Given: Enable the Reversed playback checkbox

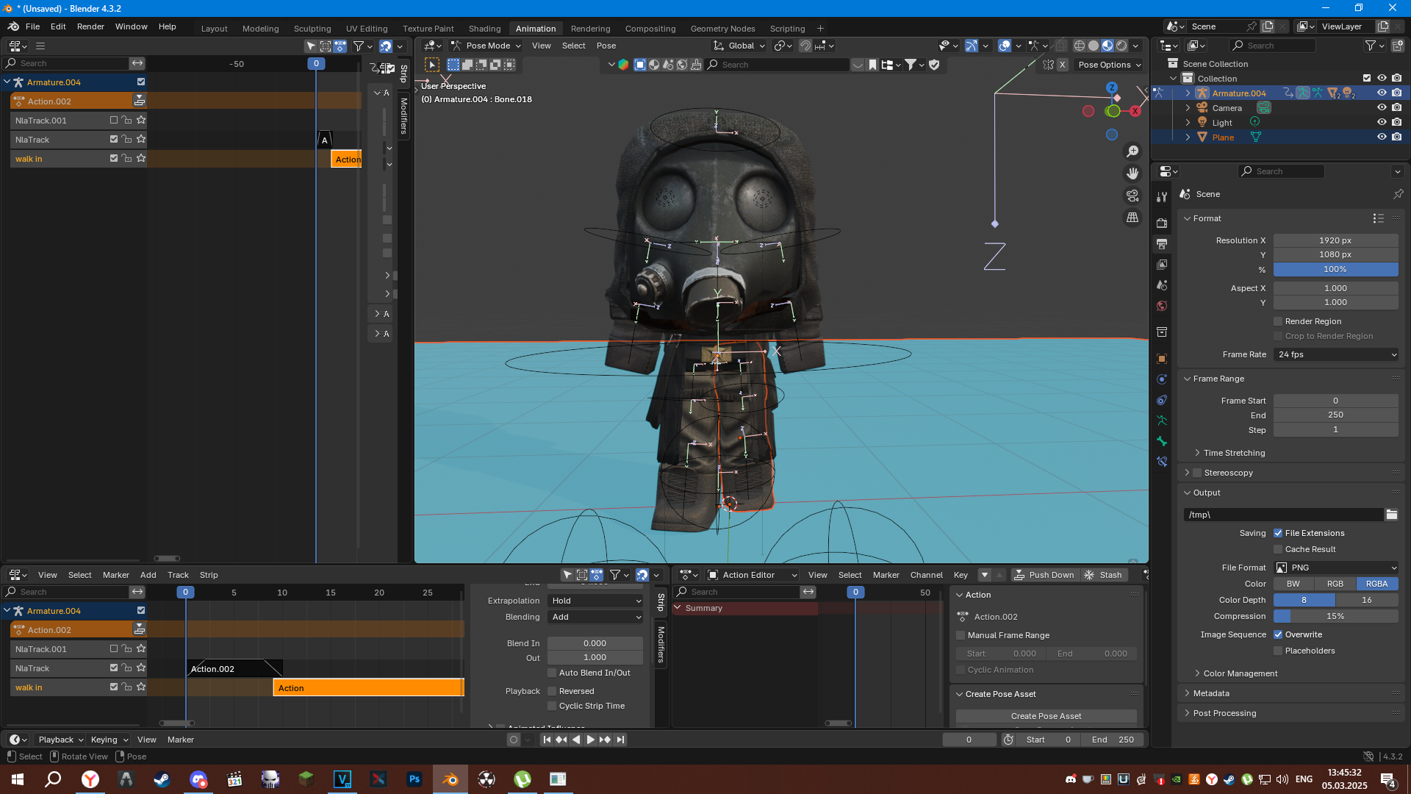Looking at the screenshot, I should coord(553,691).
